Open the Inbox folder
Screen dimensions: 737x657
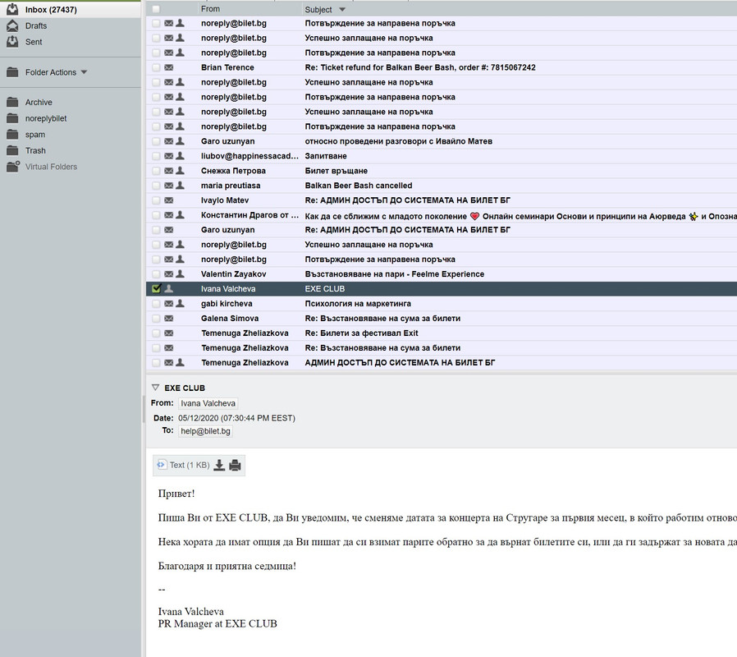(x=51, y=9)
